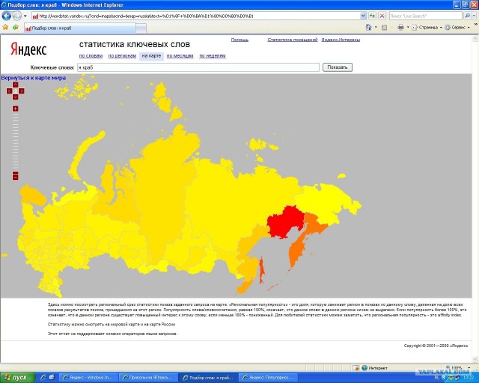Open recent pages dropdown beside navigation arrows
Image resolution: width=479 pixels, height=383 pixels.
(x=25, y=16)
